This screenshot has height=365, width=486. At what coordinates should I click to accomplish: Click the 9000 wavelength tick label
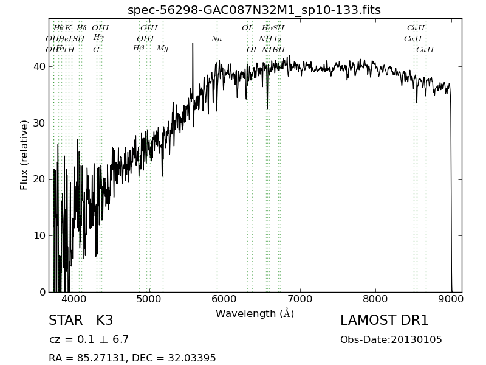(451, 299)
